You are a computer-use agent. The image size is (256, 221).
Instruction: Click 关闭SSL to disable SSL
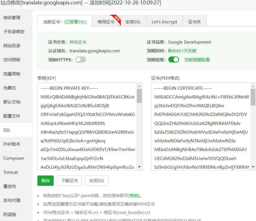pos(97,181)
